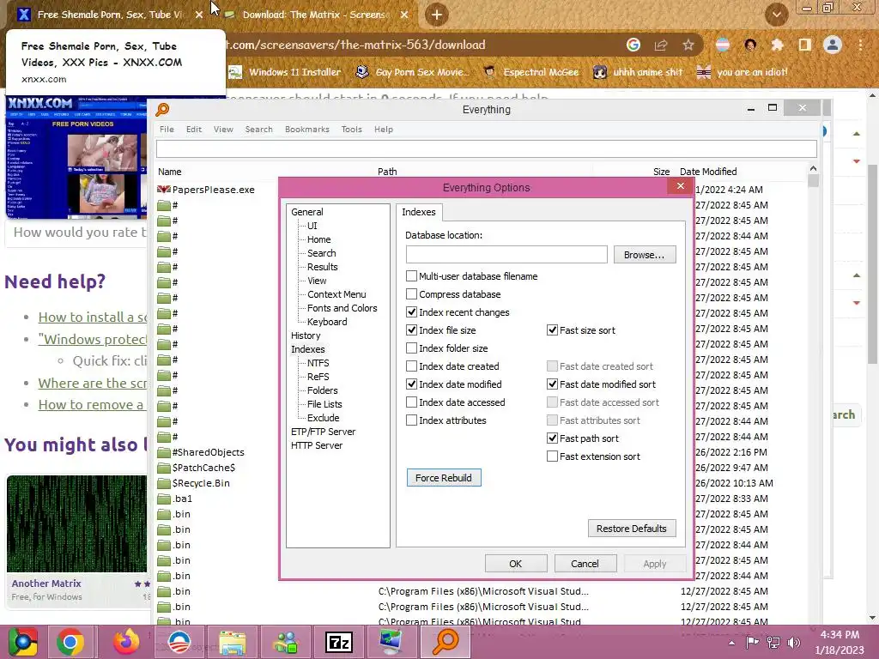Cancel the Everything Options dialog
Screen dimensions: 879x659
585,564
